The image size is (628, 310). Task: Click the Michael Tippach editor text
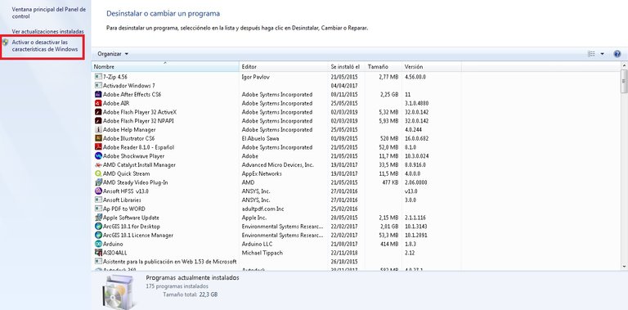(262, 253)
